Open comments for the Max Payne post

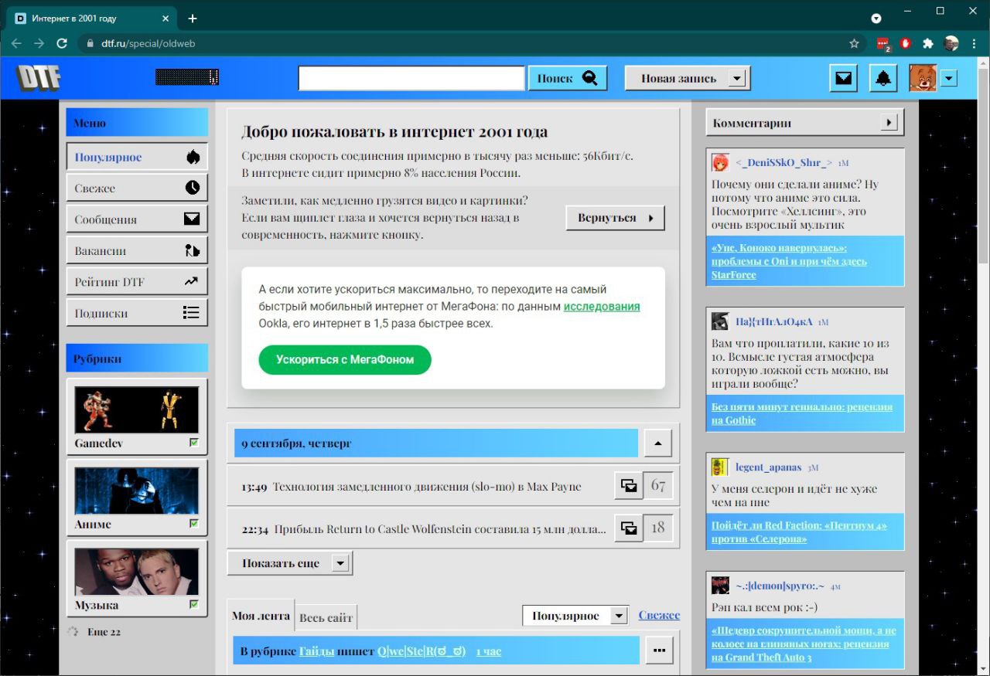click(629, 486)
